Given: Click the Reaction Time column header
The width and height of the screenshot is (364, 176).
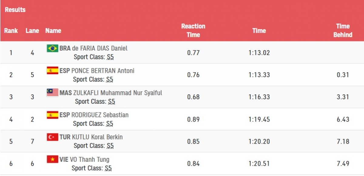Looking at the screenshot, I should point(193,31).
